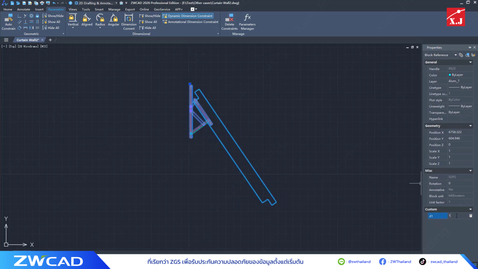The height and width of the screenshot is (269, 478).
Task: Click the Linetype ByLayer line sample value
Action: pyautogui.click(x=460, y=87)
